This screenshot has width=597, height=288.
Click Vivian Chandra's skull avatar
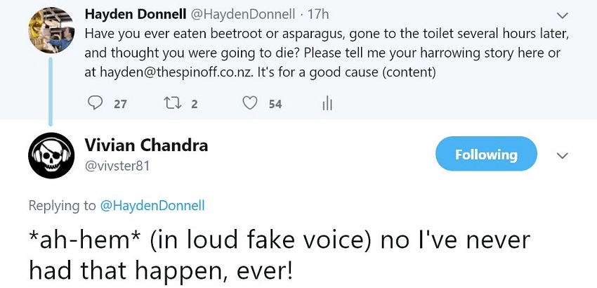pyautogui.click(x=51, y=155)
